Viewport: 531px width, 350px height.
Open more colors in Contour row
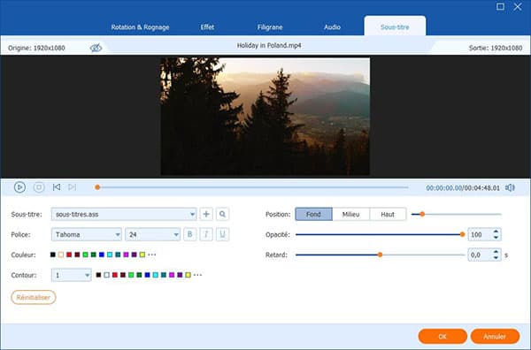pos(197,275)
